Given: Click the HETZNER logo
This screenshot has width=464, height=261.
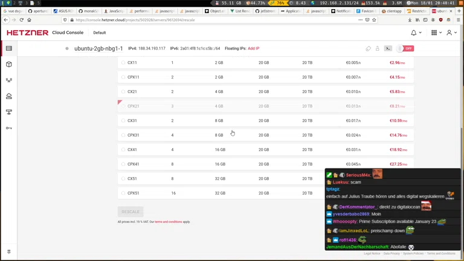Looking at the screenshot, I should (27, 33).
